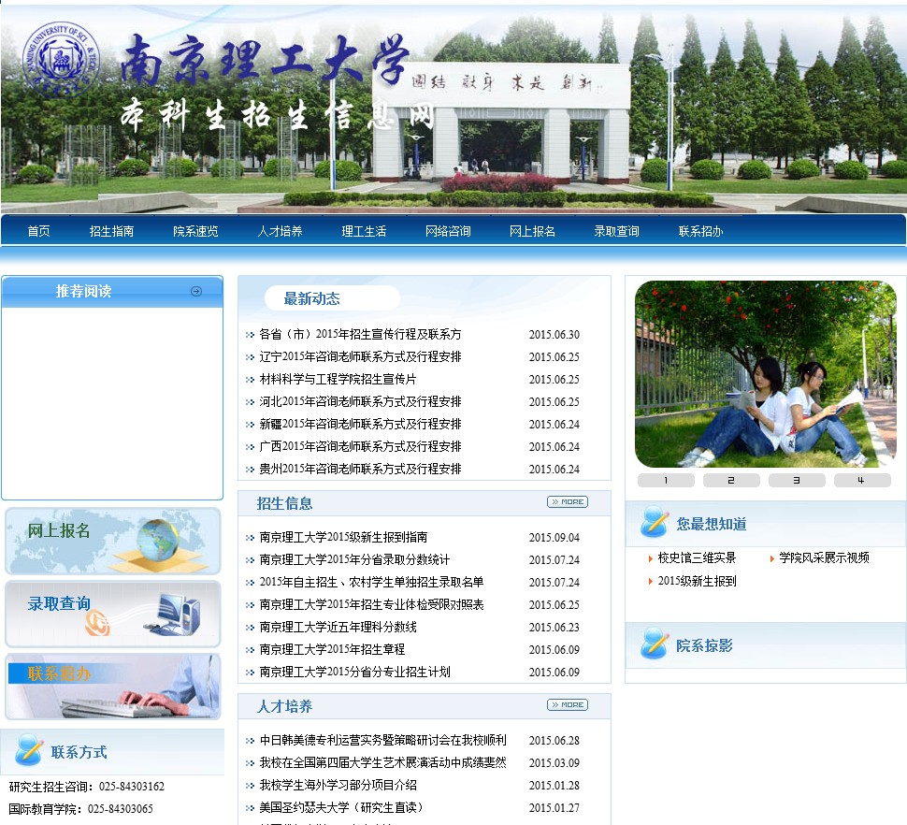Open 广西2015年咨询老师联系方式及行程安排 link
This screenshot has height=825, width=907.
tap(360, 446)
